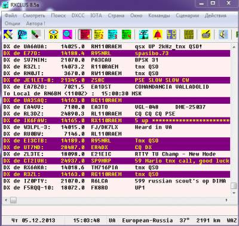Select the red window 1 toolbar icon

(85, 35)
